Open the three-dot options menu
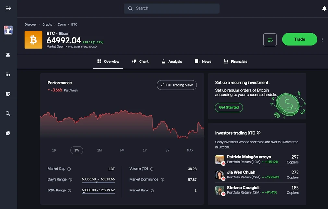Image resolution: width=328 pixels, height=209 pixels. 322,39
